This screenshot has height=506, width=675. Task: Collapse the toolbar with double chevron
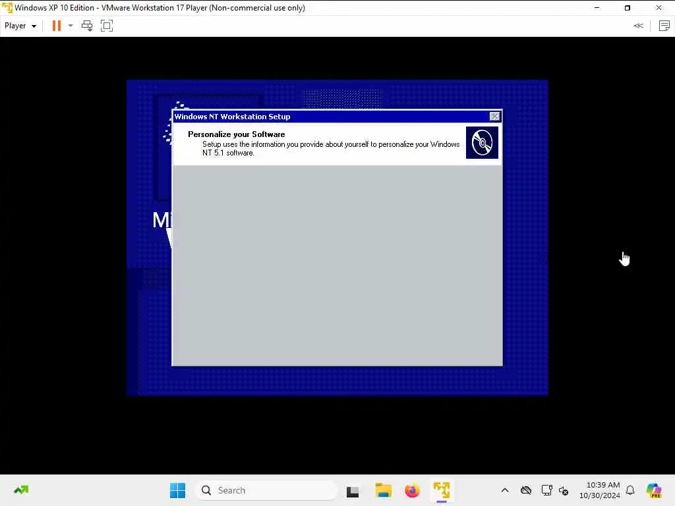(x=638, y=26)
